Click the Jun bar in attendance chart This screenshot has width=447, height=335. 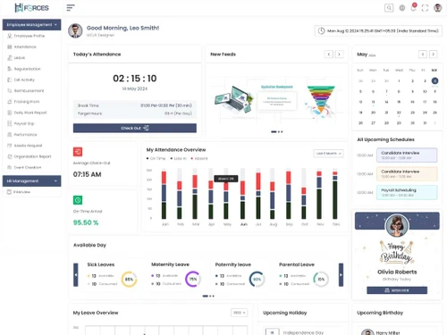[x=243, y=199]
